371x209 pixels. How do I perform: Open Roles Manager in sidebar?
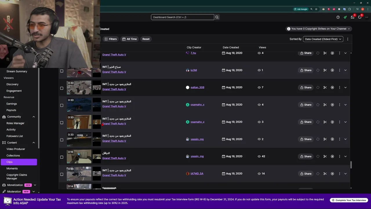[15, 123]
